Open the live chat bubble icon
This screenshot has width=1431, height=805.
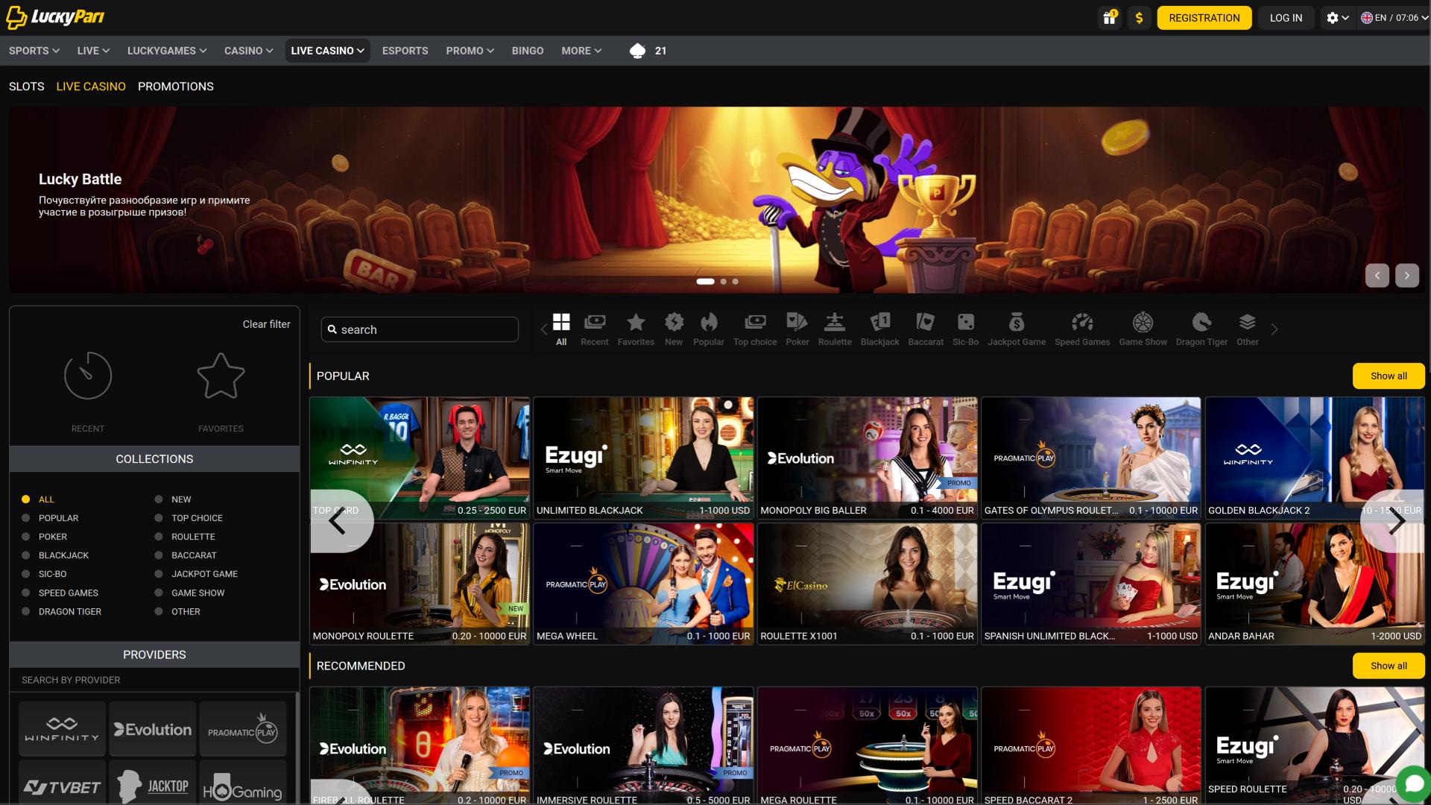pyautogui.click(x=1414, y=783)
